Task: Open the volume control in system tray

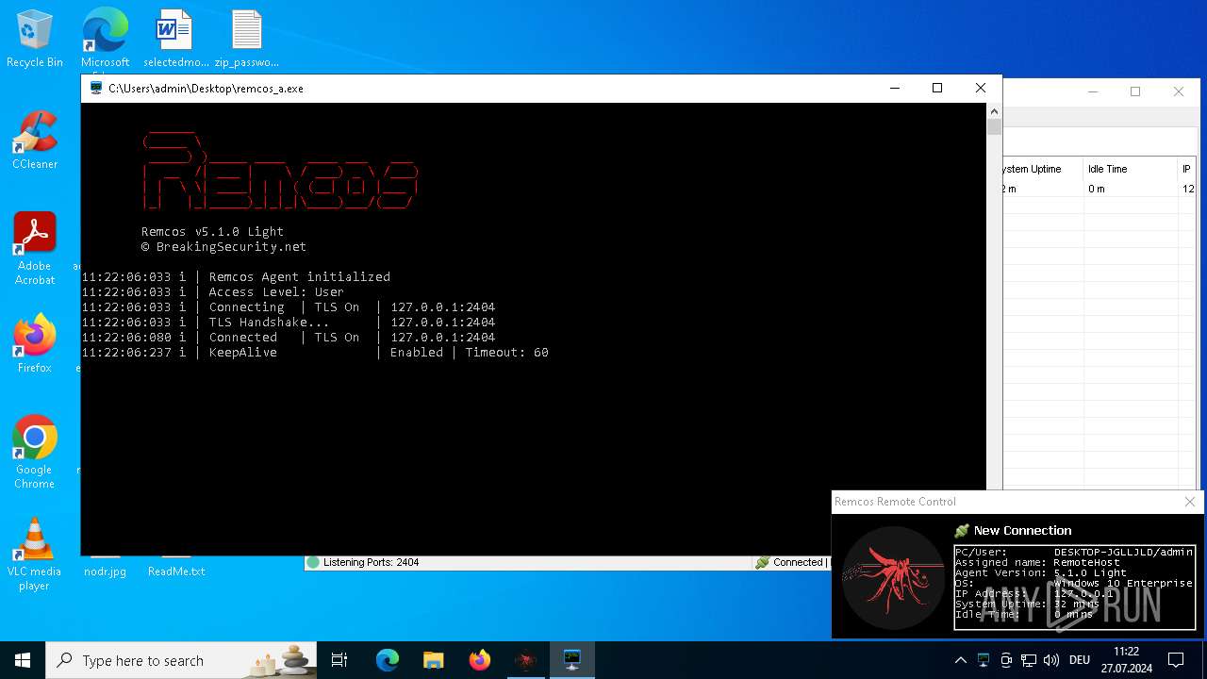Action: point(1051,660)
